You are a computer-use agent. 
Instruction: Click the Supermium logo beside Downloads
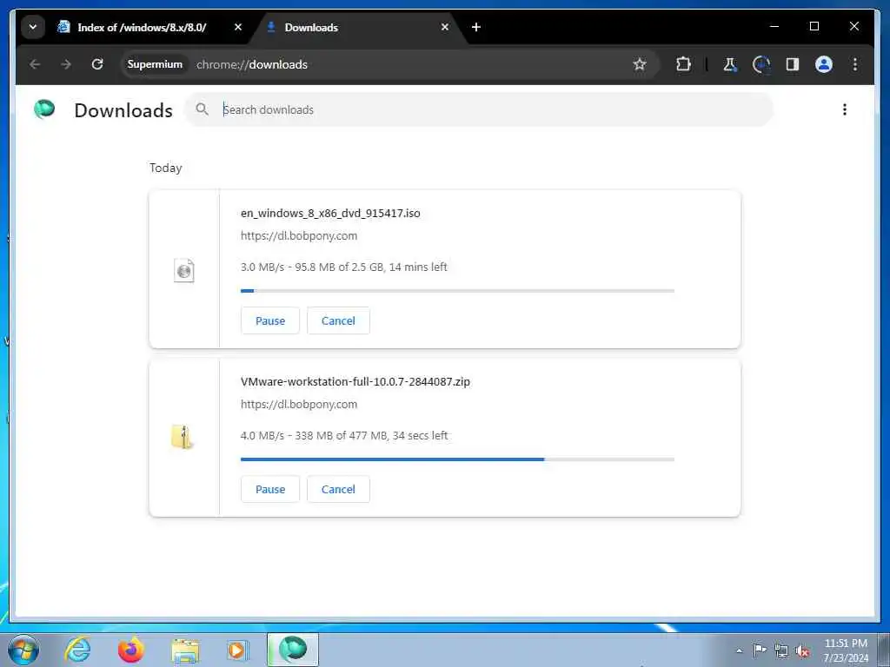(x=44, y=109)
